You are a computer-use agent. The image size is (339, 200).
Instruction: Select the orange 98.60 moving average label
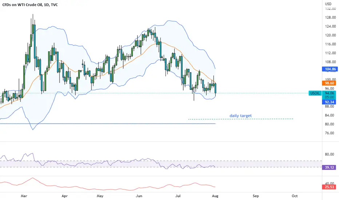click(x=329, y=83)
